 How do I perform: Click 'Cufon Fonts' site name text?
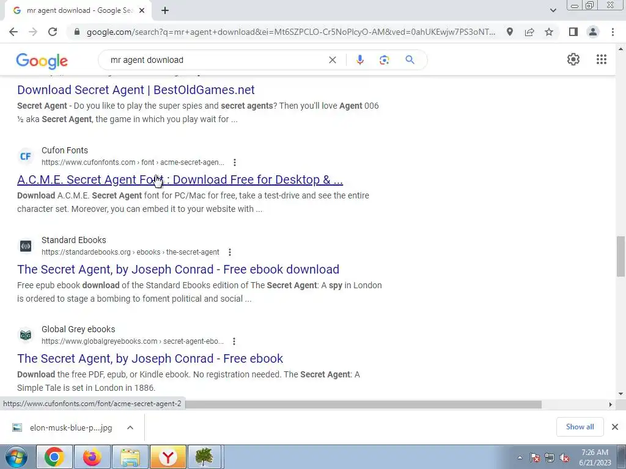click(x=65, y=150)
